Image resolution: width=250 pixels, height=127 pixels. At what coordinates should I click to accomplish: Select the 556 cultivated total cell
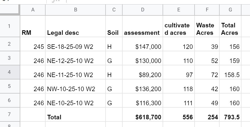(179, 115)
